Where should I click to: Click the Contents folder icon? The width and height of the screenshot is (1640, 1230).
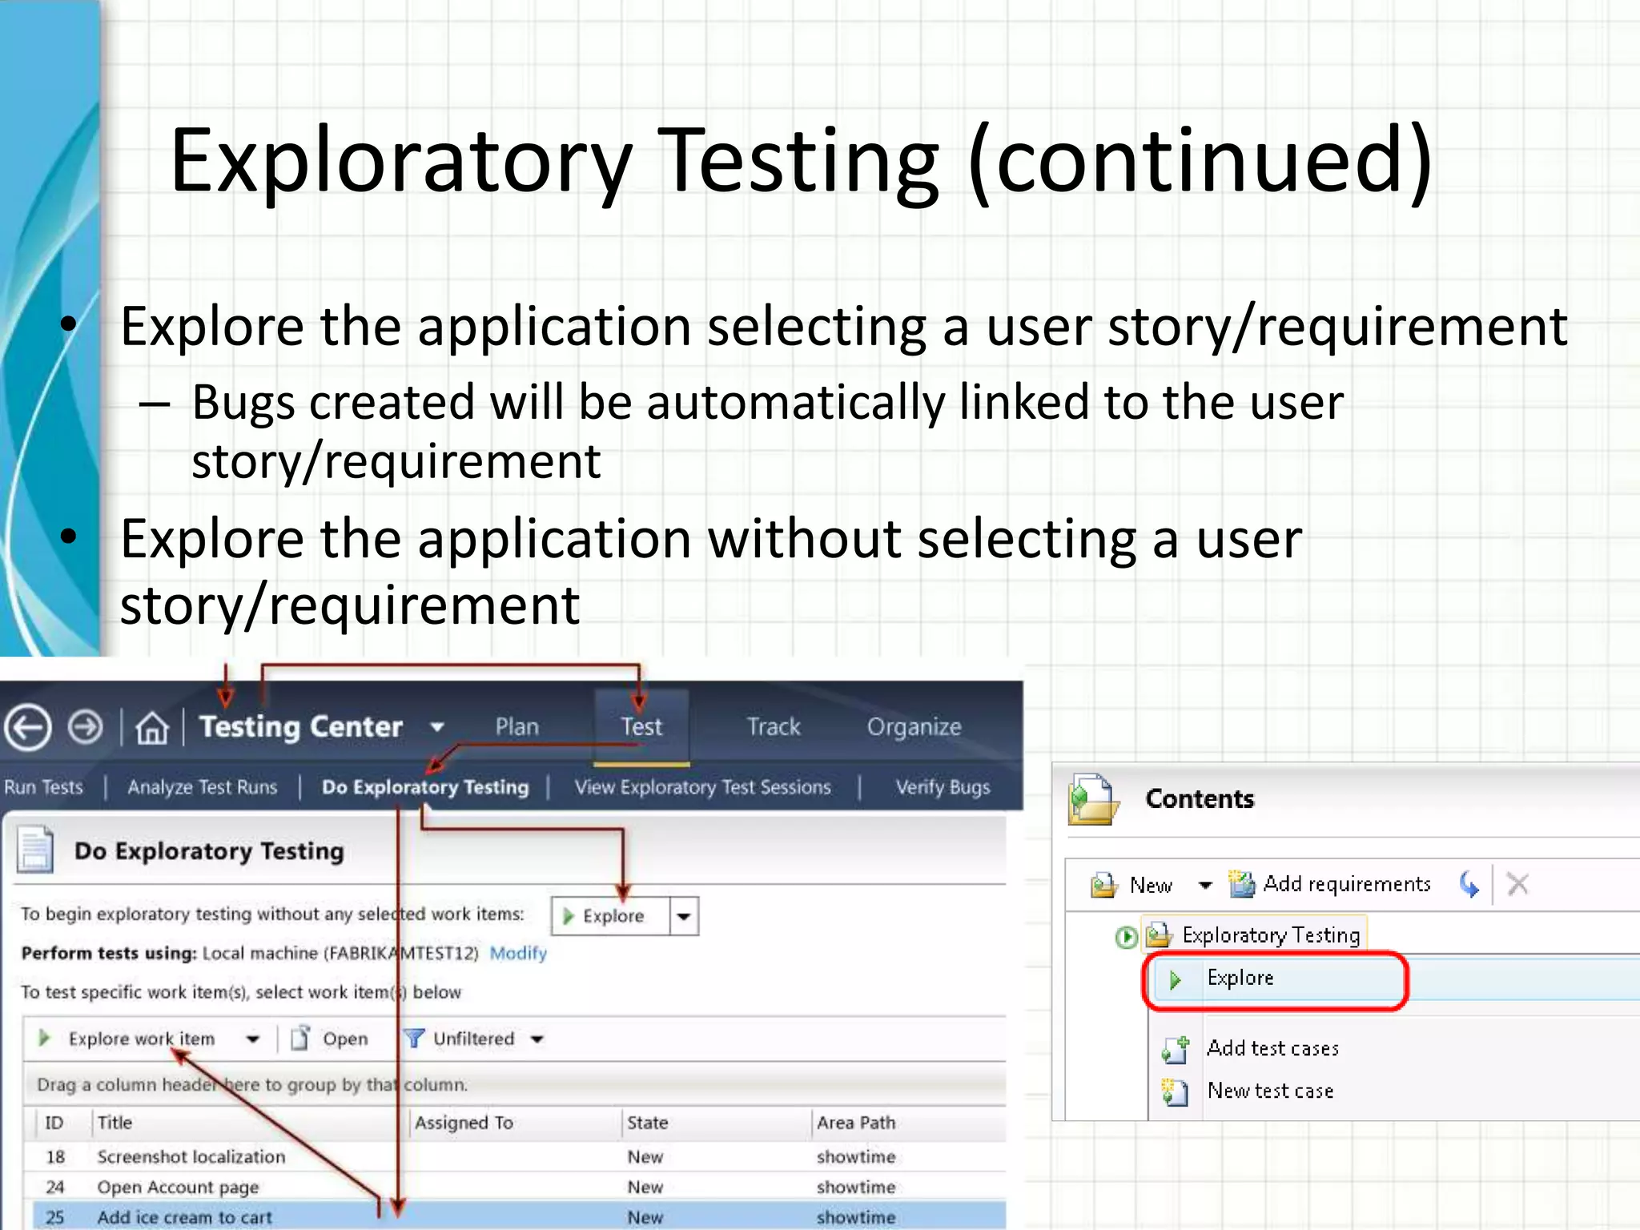1093,800
